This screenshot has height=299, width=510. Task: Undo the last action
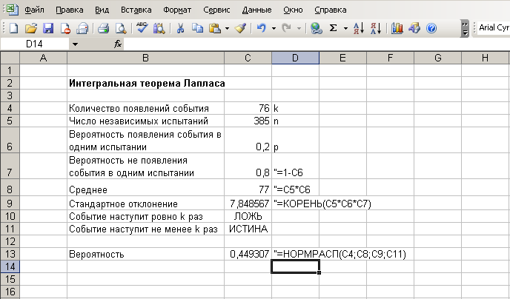tap(261, 28)
